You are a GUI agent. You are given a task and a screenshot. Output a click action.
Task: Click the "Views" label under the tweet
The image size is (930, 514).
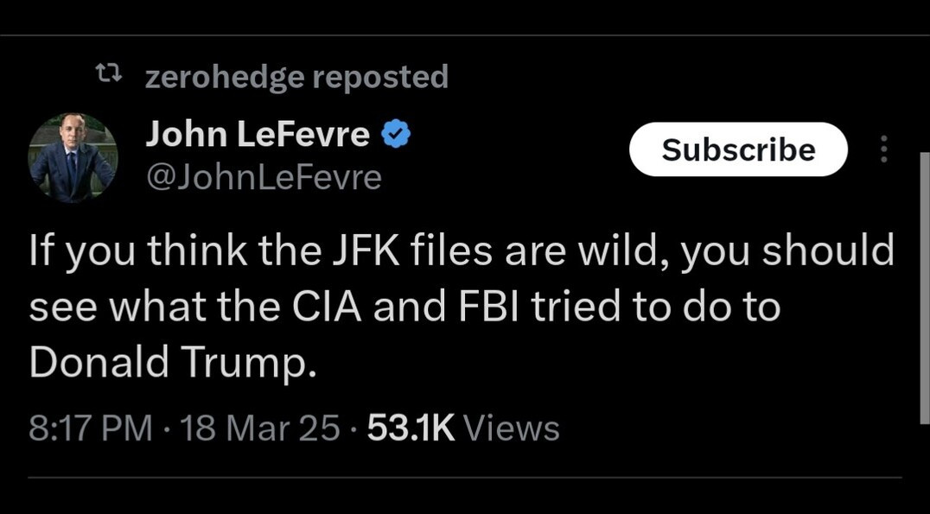512,428
